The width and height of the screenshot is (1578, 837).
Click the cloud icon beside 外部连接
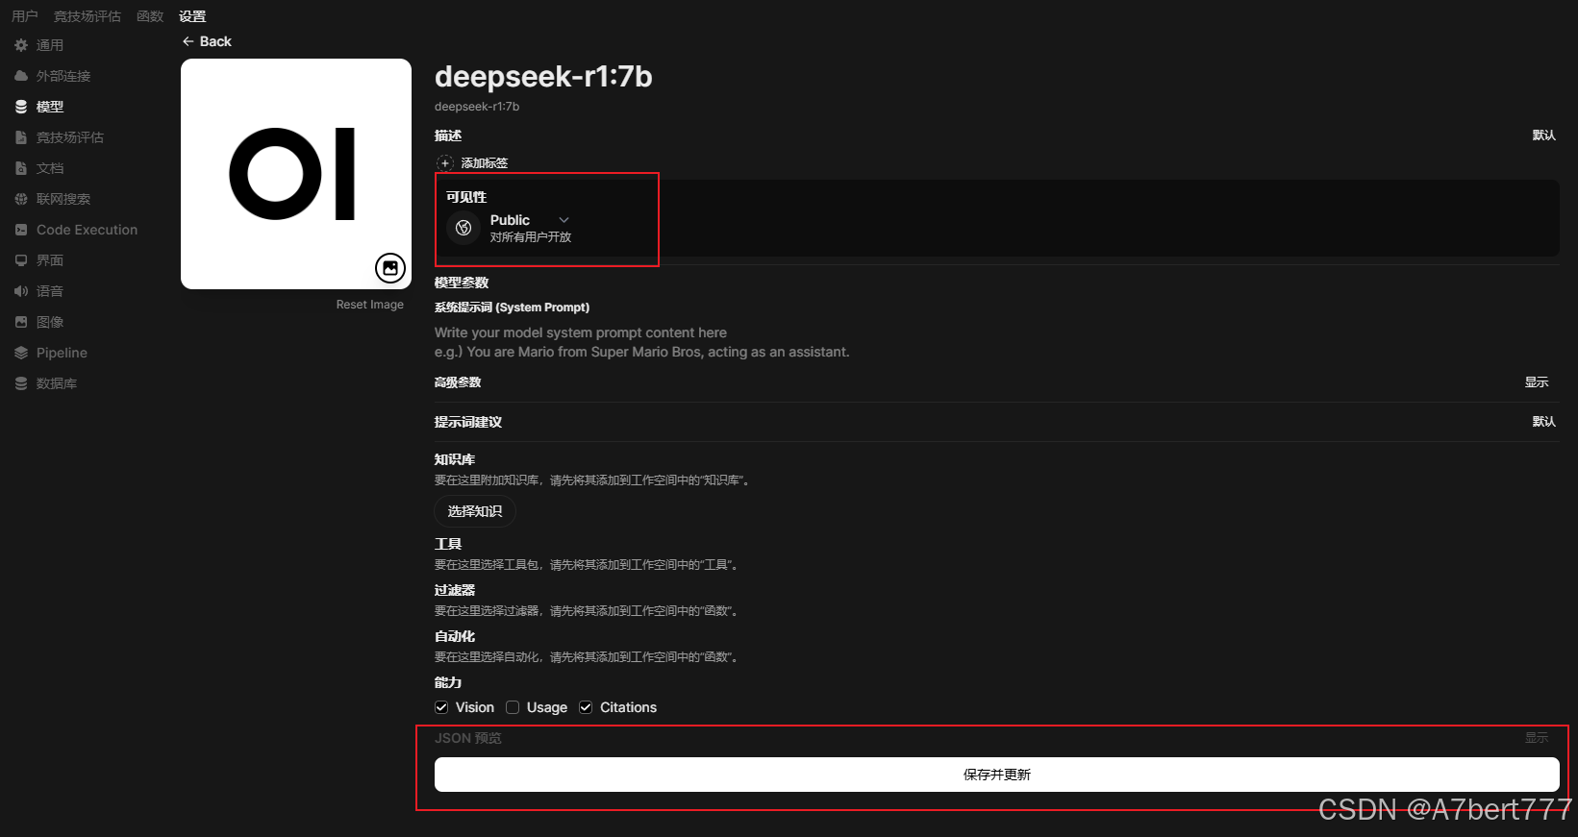point(21,76)
